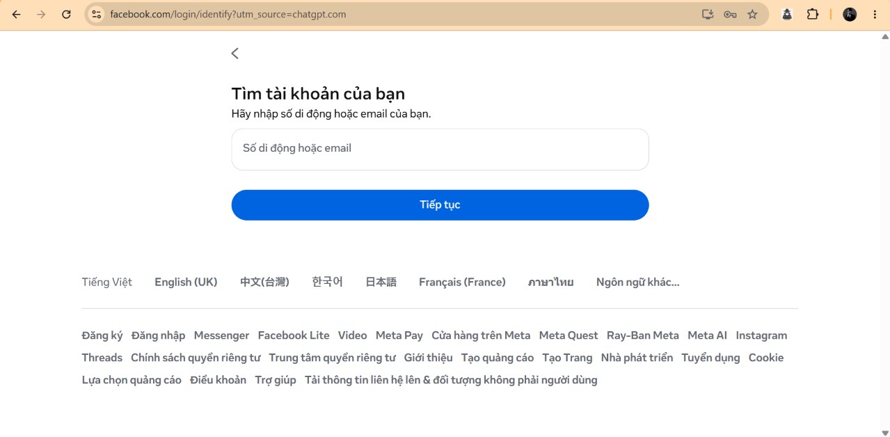Screen dimensions: 890x437
Task: Open the saved passwords key icon
Action: [x=730, y=14]
